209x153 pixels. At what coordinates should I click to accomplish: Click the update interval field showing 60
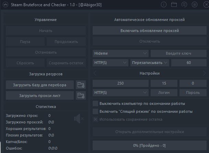(x=189, y=63)
